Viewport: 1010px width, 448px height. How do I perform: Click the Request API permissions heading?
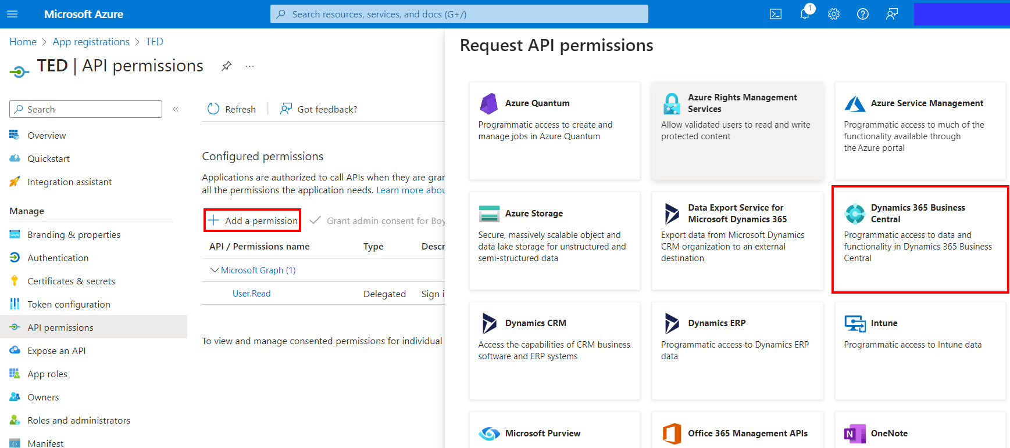click(556, 45)
